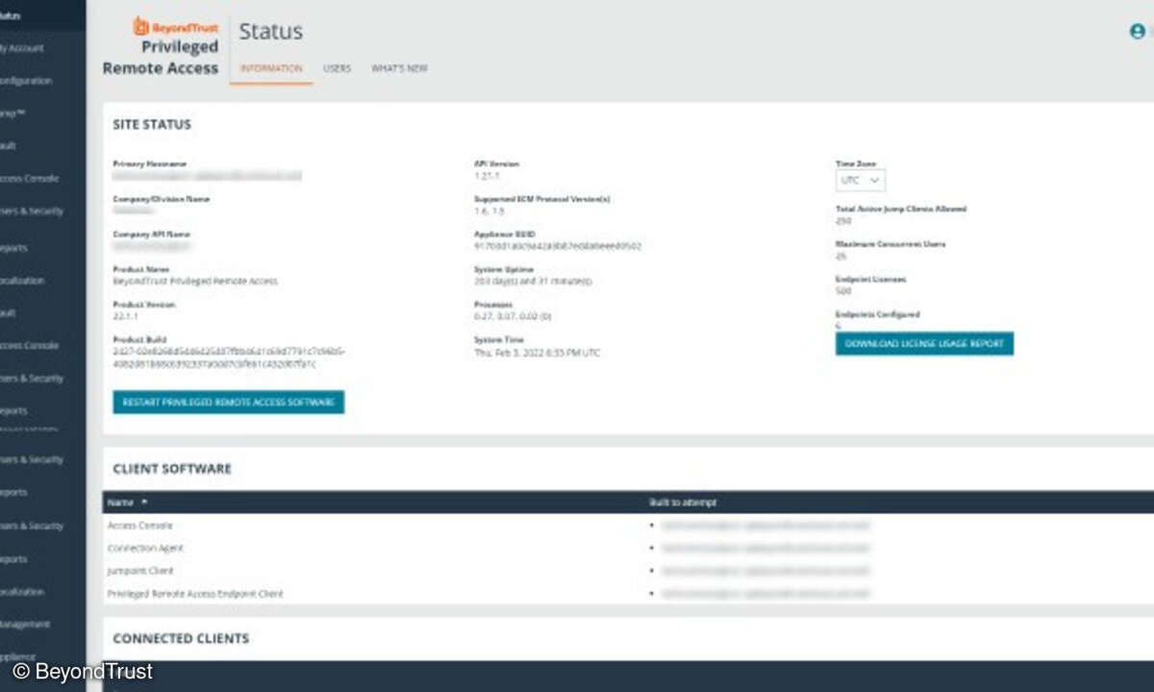Screen dimensions: 1154x692
Task: Click Download License Usage Report button
Action: click(924, 343)
